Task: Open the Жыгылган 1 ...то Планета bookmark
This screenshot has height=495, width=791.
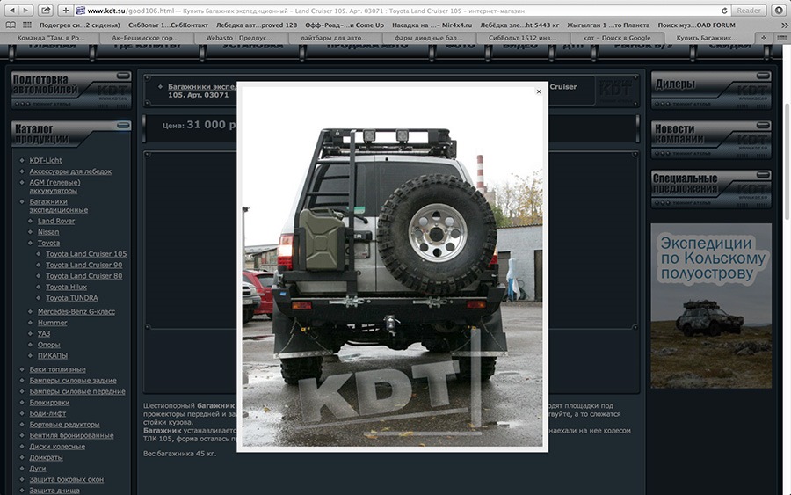Action: (608, 25)
